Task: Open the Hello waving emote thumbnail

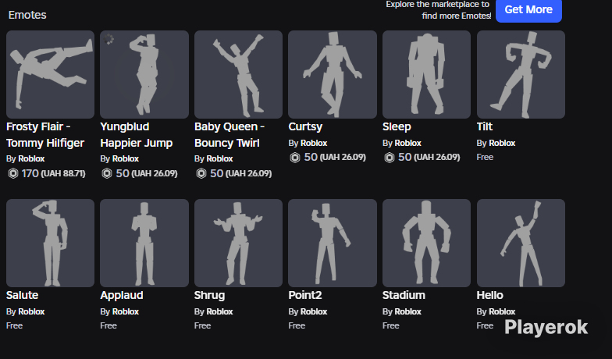Action: tap(521, 243)
